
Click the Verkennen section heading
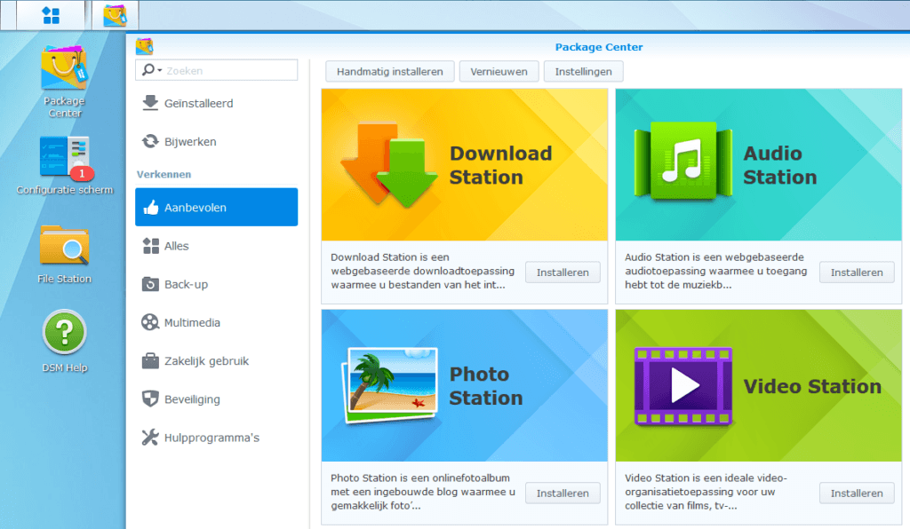coord(164,174)
